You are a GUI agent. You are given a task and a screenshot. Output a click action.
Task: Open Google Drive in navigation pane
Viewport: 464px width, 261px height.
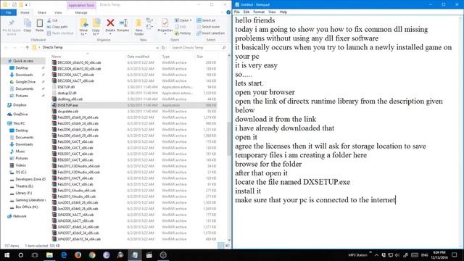[25, 82]
